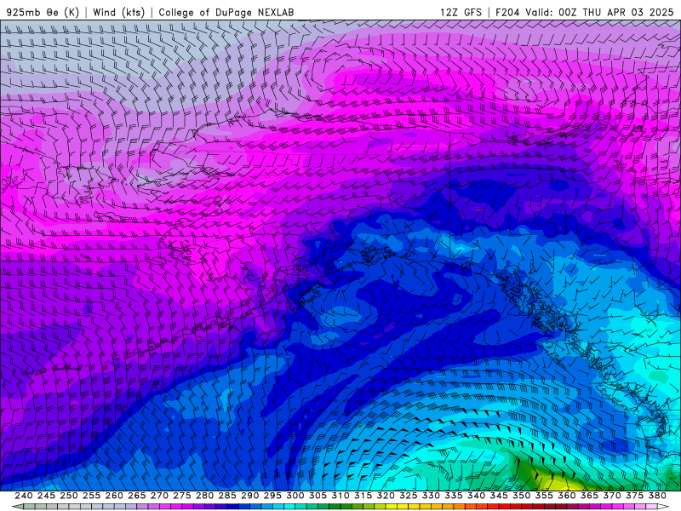The width and height of the screenshot is (681, 511).
Task: Click the 345 color scale label
Action: coord(499,496)
